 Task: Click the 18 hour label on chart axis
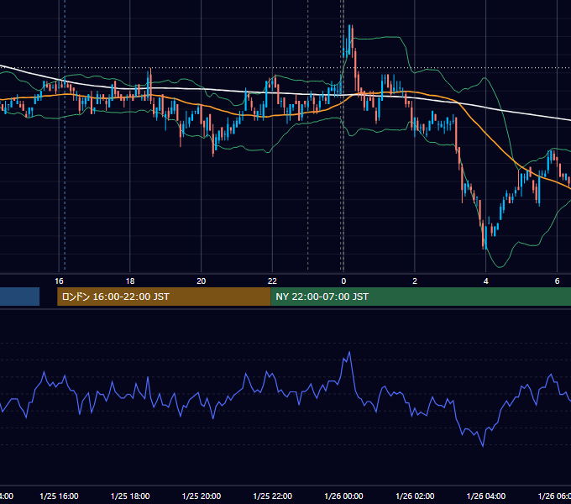click(130, 281)
